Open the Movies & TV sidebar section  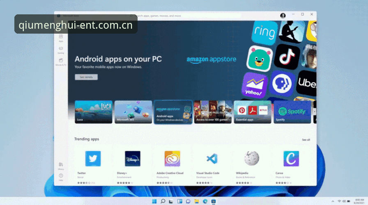tap(61, 62)
